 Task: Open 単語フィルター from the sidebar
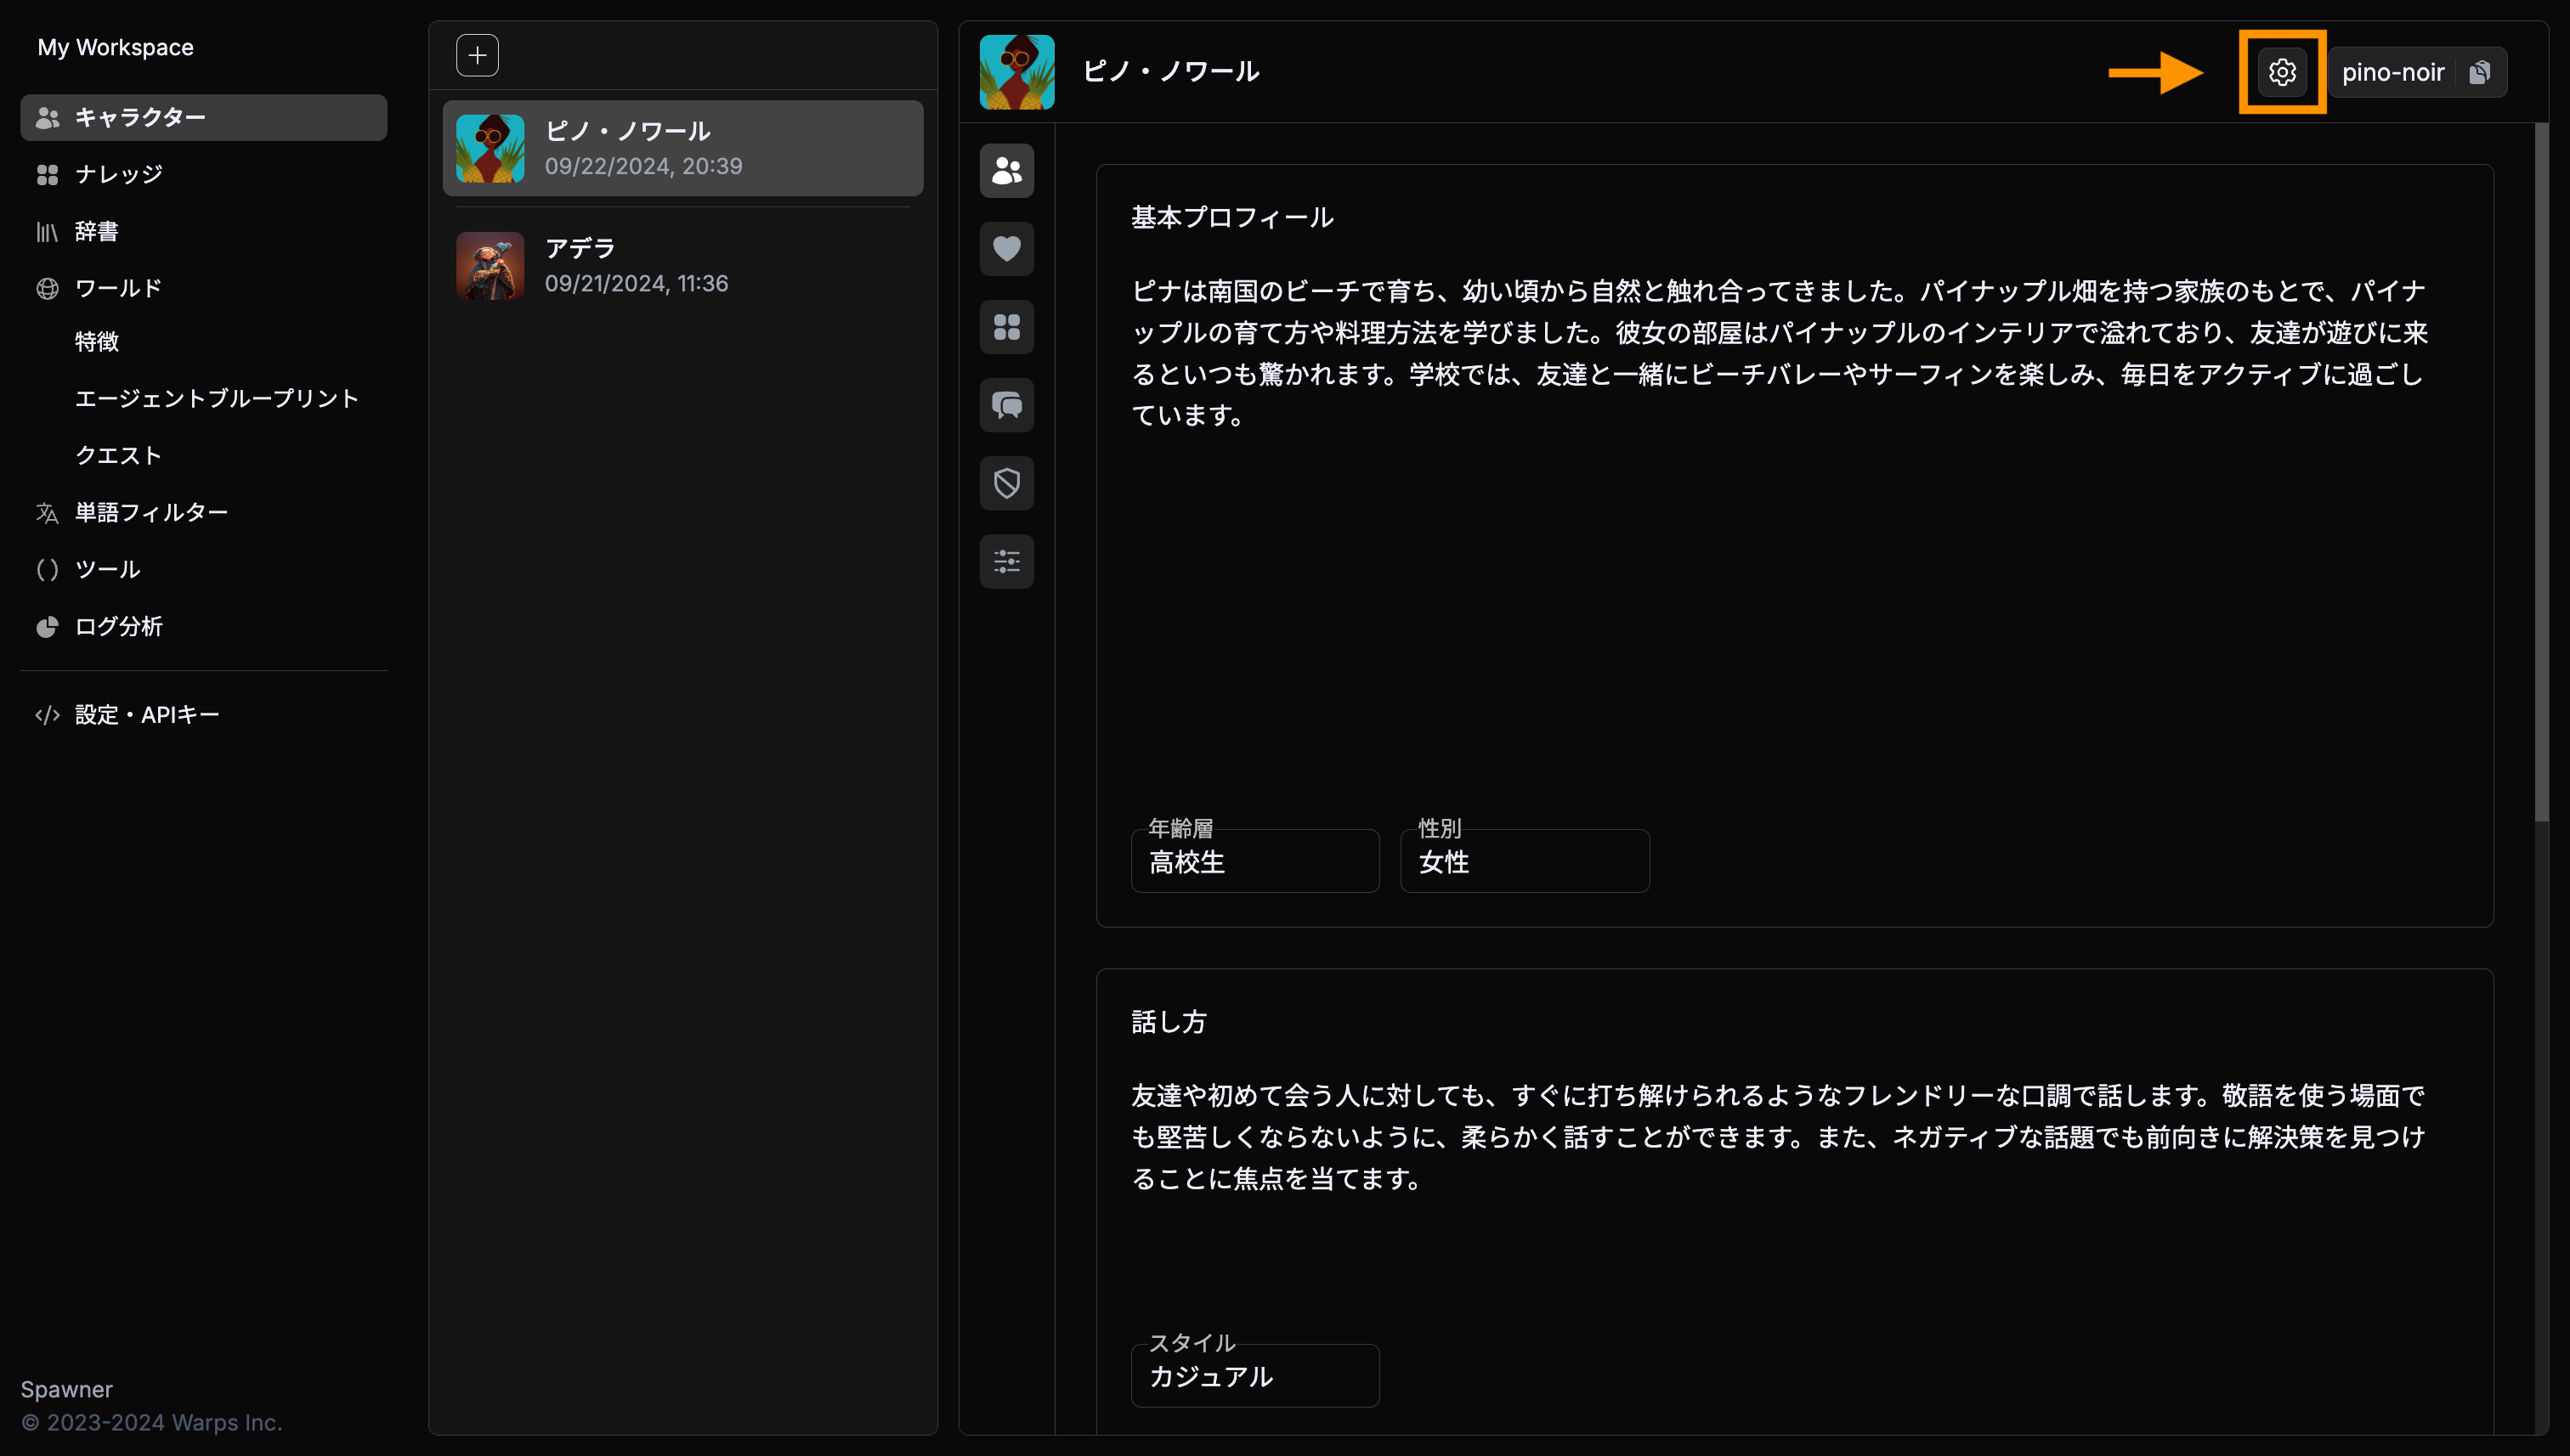click(x=151, y=512)
